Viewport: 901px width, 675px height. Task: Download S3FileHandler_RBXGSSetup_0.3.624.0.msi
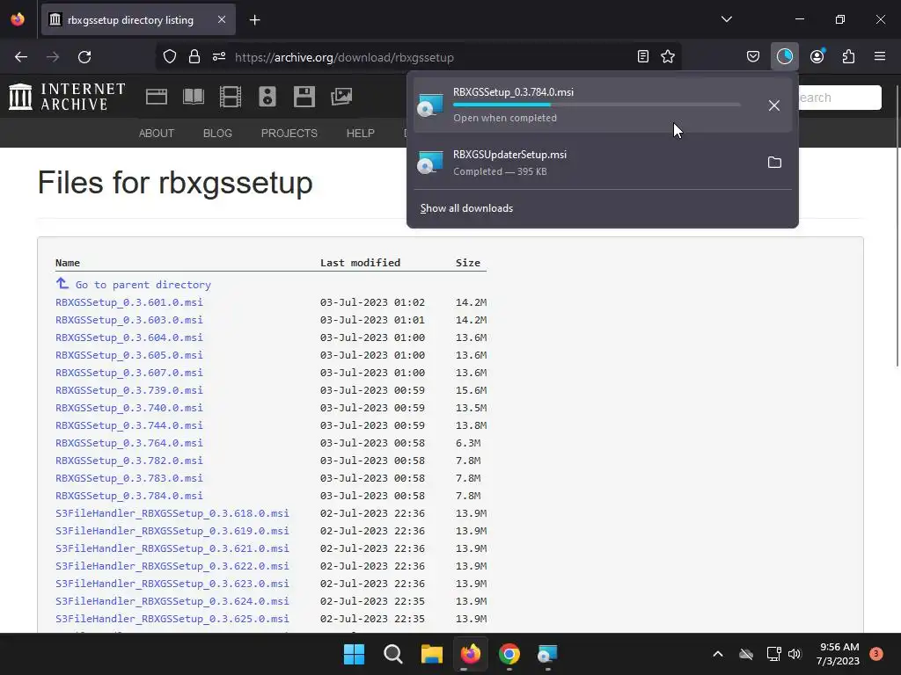tap(172, 601)
